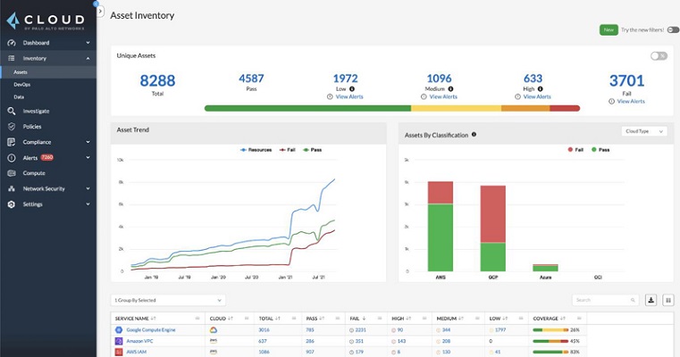Click the Alerts 7260 badge
The image size is (680, 357).
coord(47,158)
